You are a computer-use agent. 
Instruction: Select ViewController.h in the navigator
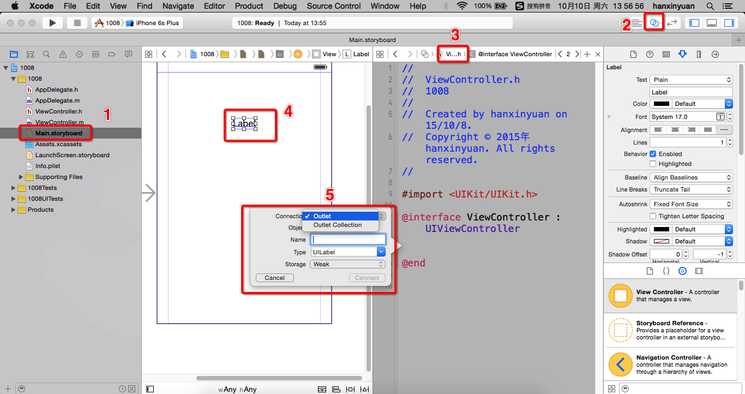point(58,111)
